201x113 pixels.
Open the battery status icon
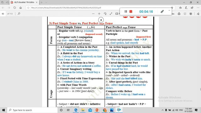click(170, 110)
